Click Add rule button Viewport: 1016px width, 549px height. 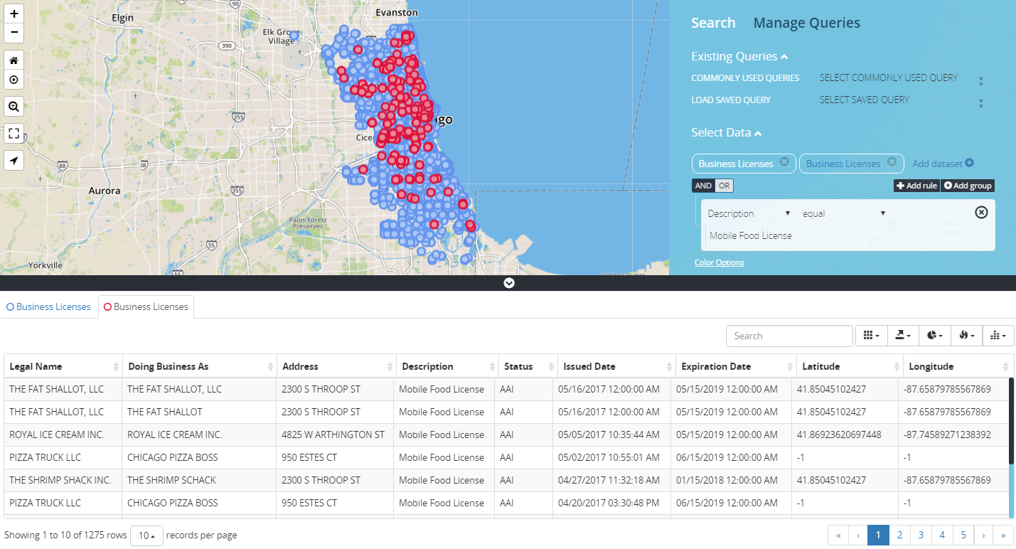[916, 186]
